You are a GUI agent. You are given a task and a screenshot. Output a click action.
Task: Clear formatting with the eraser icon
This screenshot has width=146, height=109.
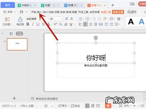point(66,24)
